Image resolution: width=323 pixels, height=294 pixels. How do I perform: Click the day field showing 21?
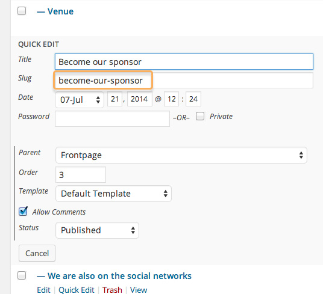[114, 99]
